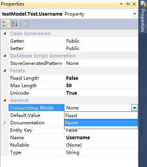Screen dimensions: 147x167
Task: Click the vertical Properties tab label
Action: pyautogui.click(x=143, y=20)
